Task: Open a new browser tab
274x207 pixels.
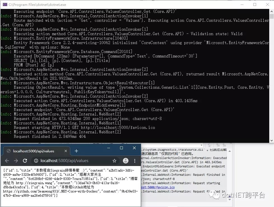Action: [x=76, y=151]
